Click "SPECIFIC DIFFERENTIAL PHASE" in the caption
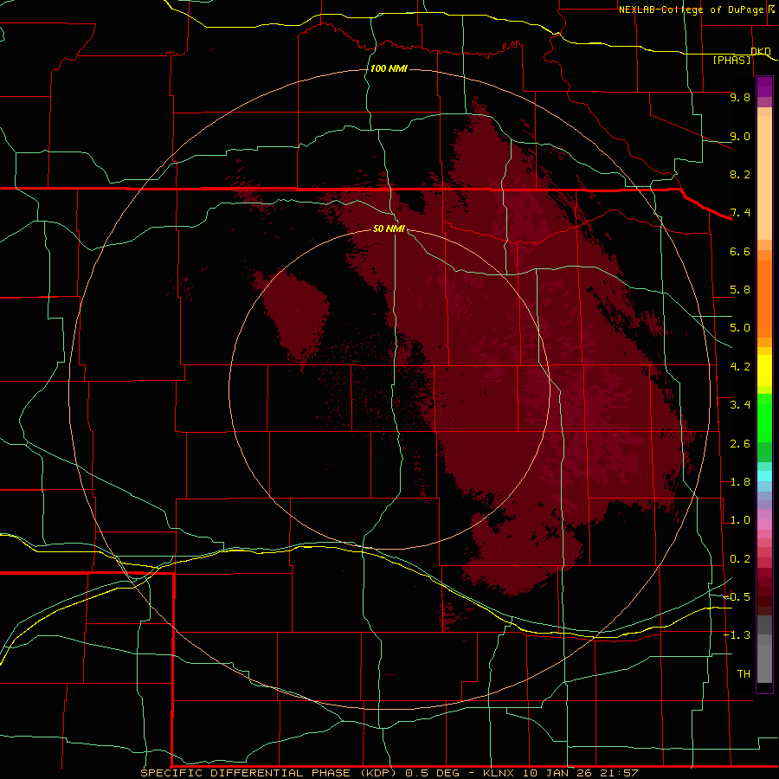The image size is (779, 779). [x=244, y=773]
